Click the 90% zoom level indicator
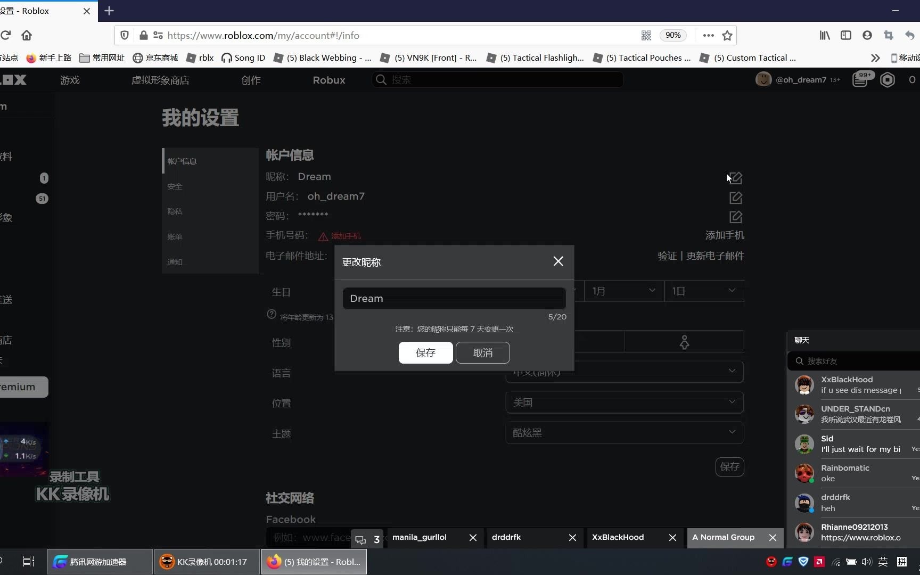 (x=673, y=35)
